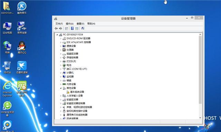Expand the 端口 (COM 和 LPT) node
This screenshot has width=221, height=132.
pos(61,69)
